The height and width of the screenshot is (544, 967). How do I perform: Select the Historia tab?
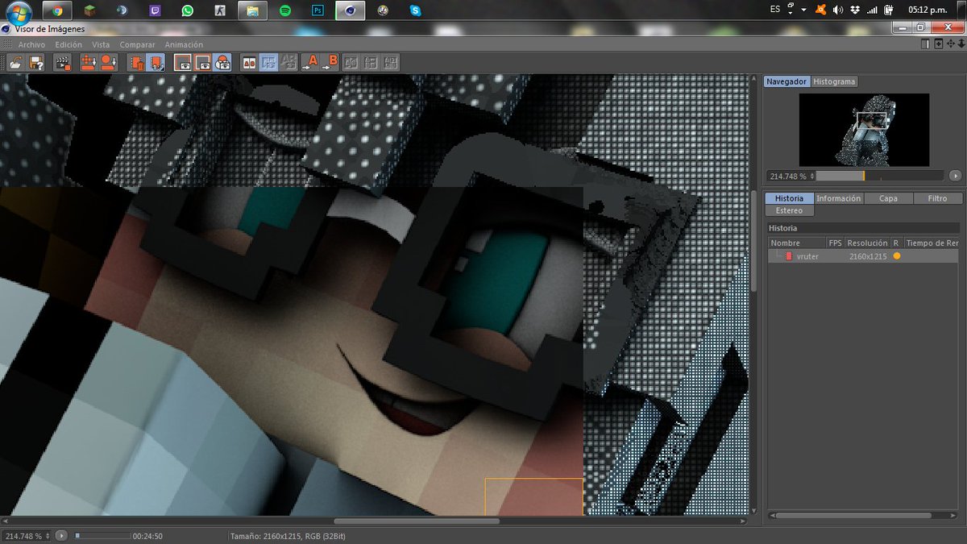tap(789, 198)
